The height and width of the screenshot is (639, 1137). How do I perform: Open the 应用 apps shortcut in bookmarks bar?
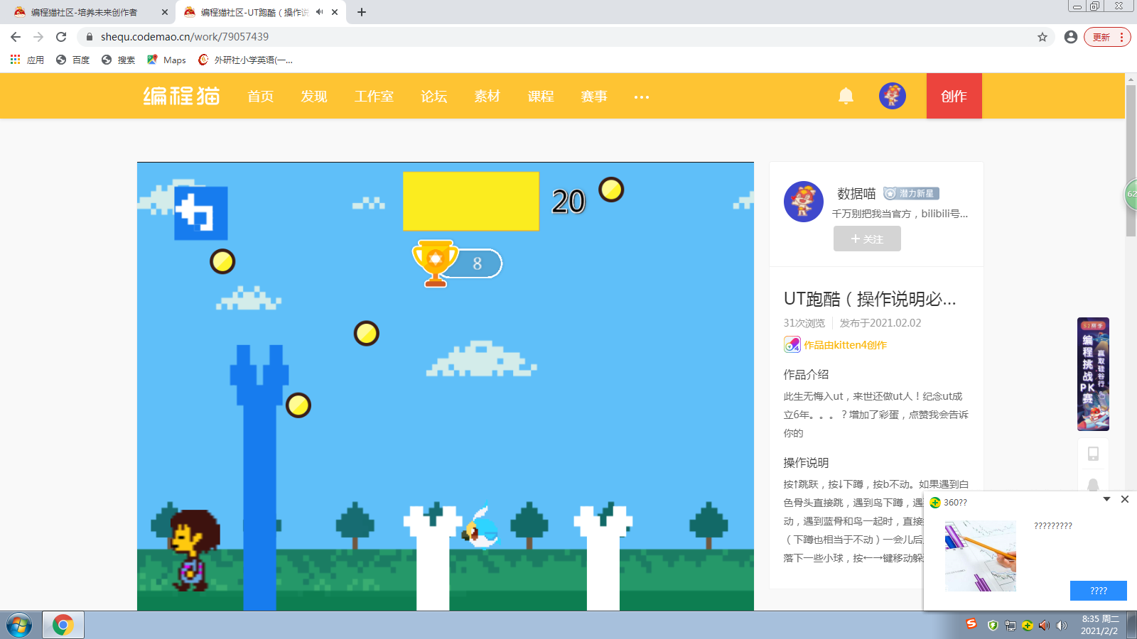pyautogui.click(x=27, y=60)
